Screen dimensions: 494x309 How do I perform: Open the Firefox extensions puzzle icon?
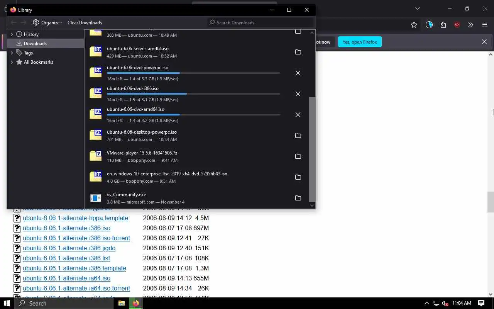[443, 25]
